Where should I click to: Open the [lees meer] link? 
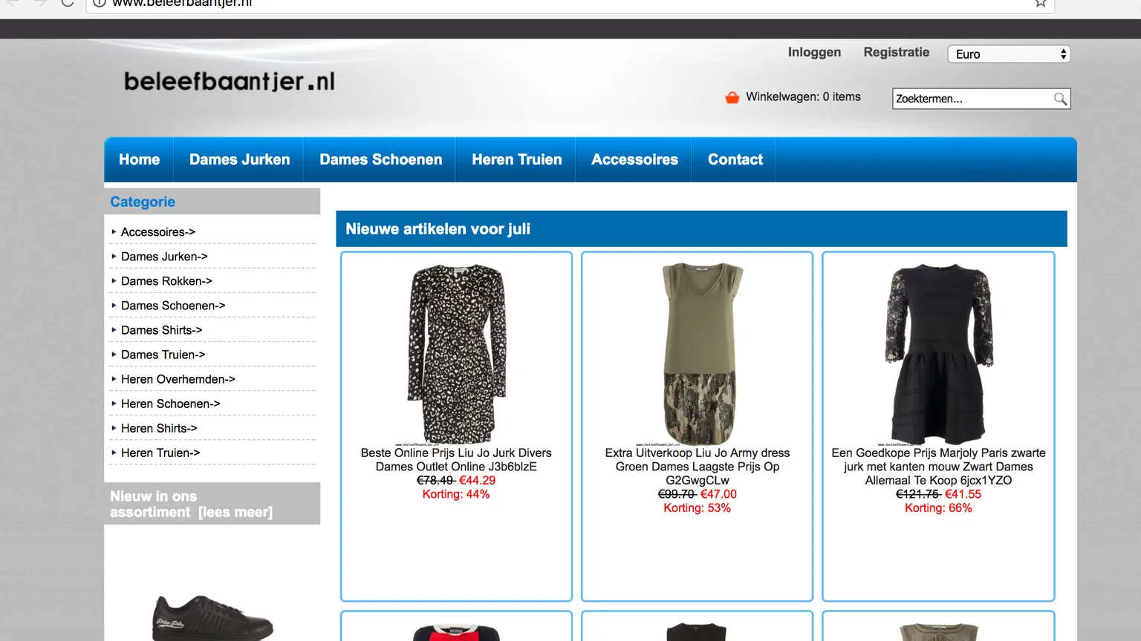click(x=235, y=512)
